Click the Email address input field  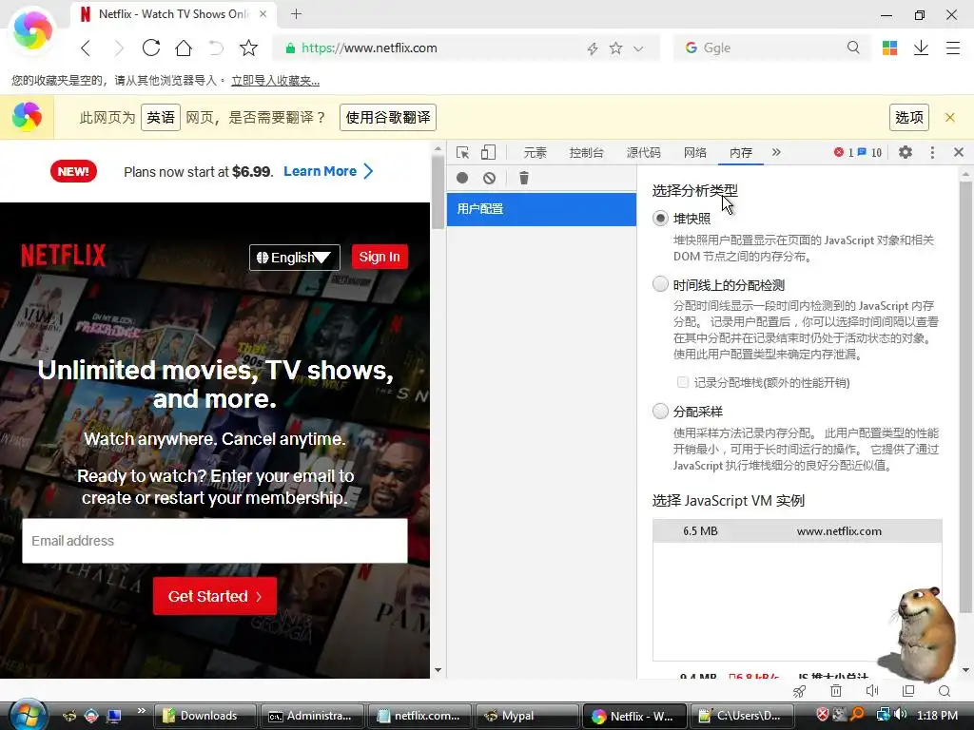click(215, 541)
